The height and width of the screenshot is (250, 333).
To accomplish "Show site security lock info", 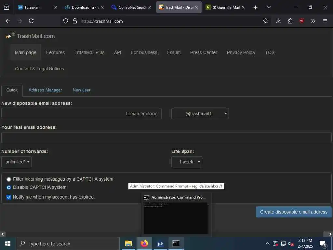I will pyautogui.click(x=74, y=21).
